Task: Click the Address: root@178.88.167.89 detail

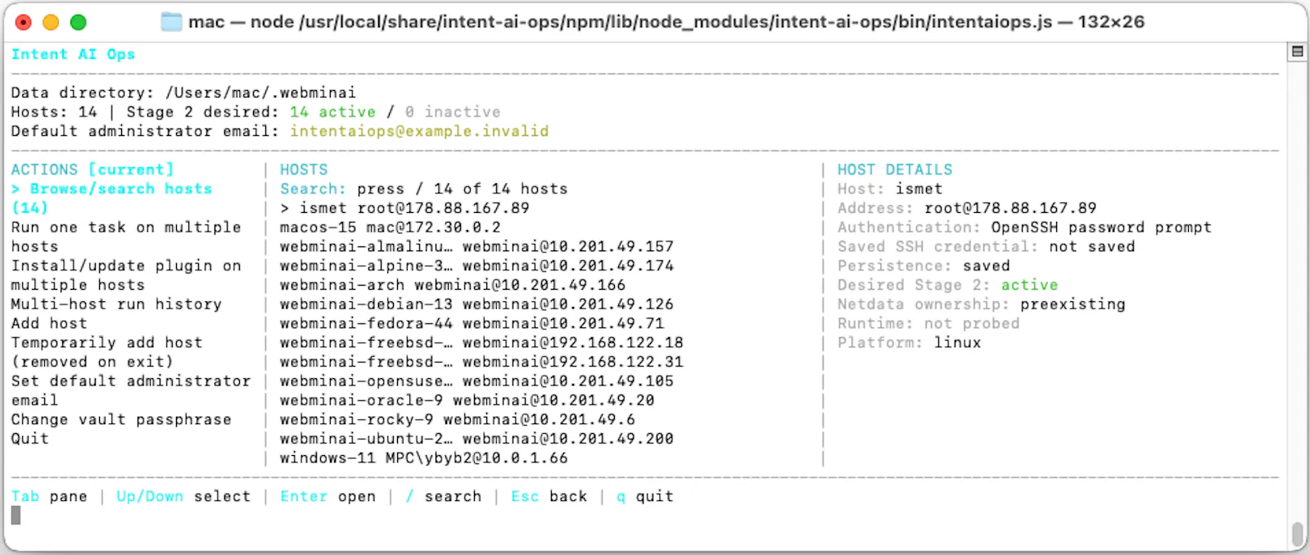Action: click(967, 208)
